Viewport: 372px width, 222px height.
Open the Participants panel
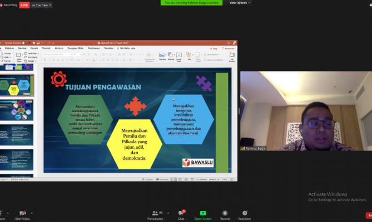pyautogui.click(x=155, y=213)
